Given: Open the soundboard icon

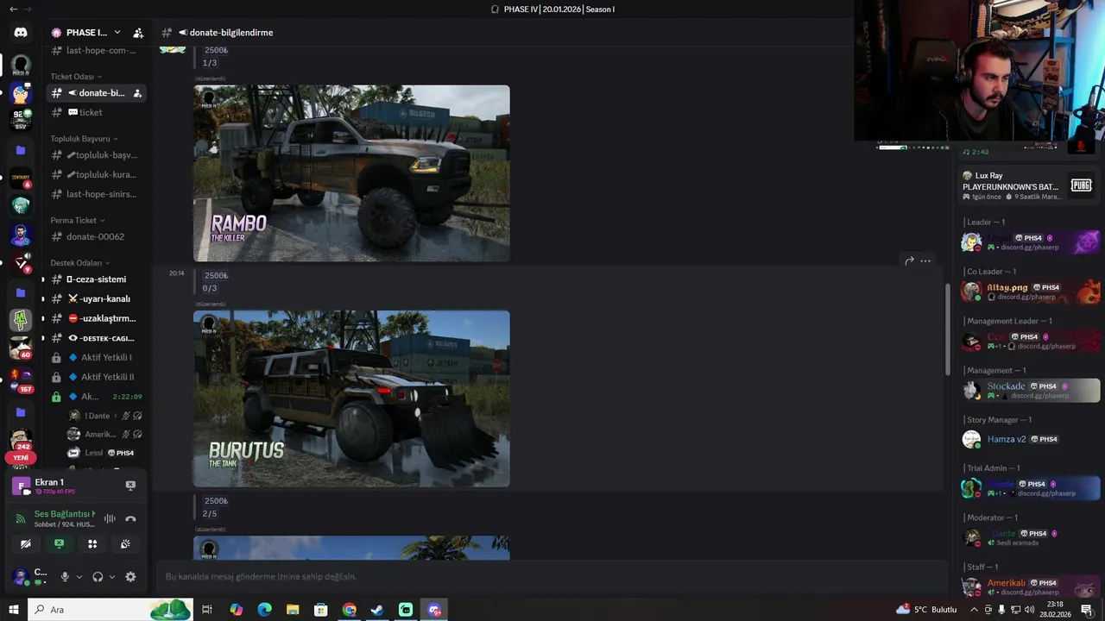Looking at the screenshot, I should pyautogui.click(x=125, y=543).
